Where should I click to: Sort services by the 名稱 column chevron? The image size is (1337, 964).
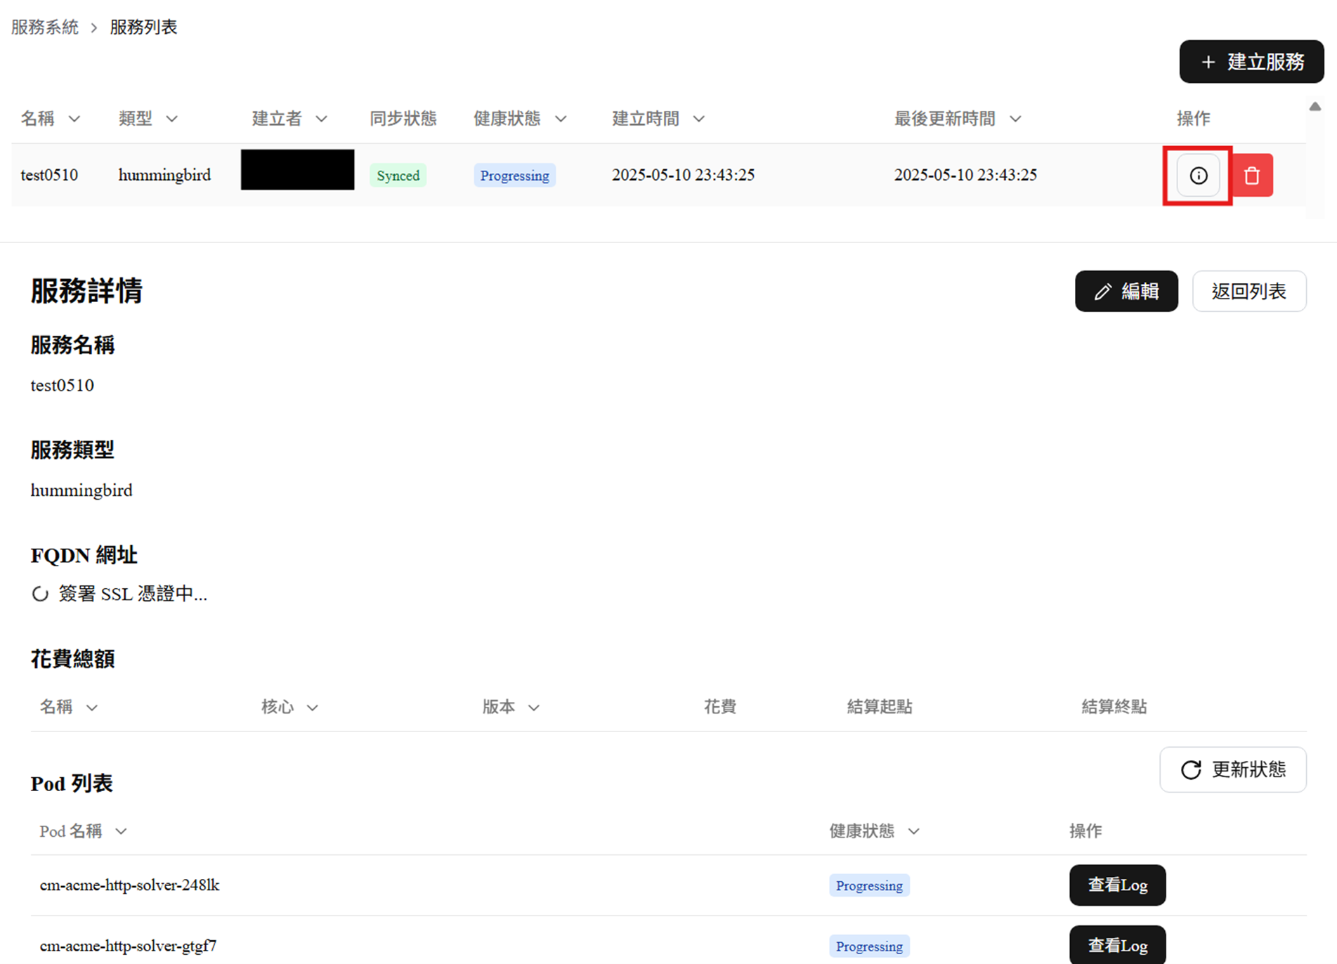[x=74, y=119]
